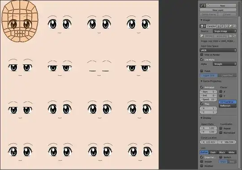Click the Cursor Location Y field
Viewport: 242px width, 170px height.
[227, 142]
